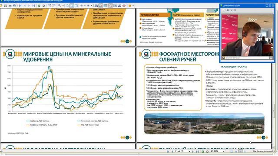Toggle the highlighted fit-page view button
Image resolution: width=278 pixels, height=156 pixels.
[x=72, y=6]
